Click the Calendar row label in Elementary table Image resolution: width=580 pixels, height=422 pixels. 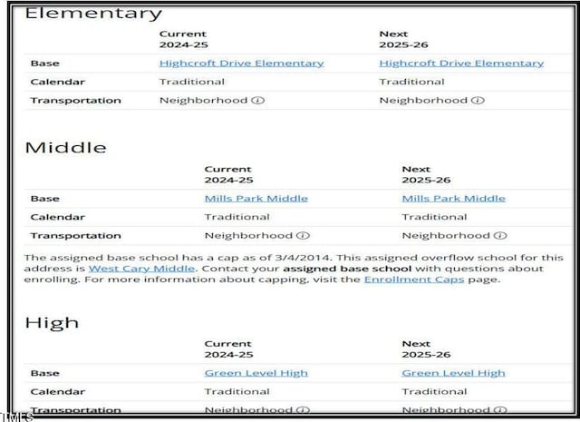pos(58,82)
